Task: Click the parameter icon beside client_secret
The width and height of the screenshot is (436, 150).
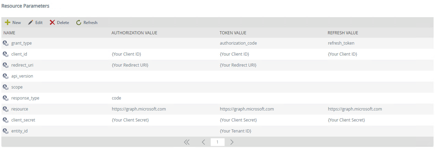Action: 5,120
